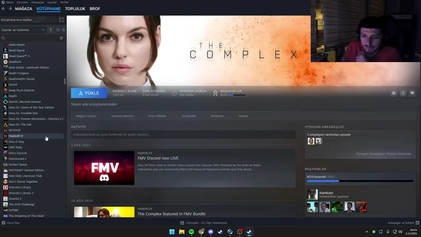Open Kamikaze achievement icon

coord(312,195)
